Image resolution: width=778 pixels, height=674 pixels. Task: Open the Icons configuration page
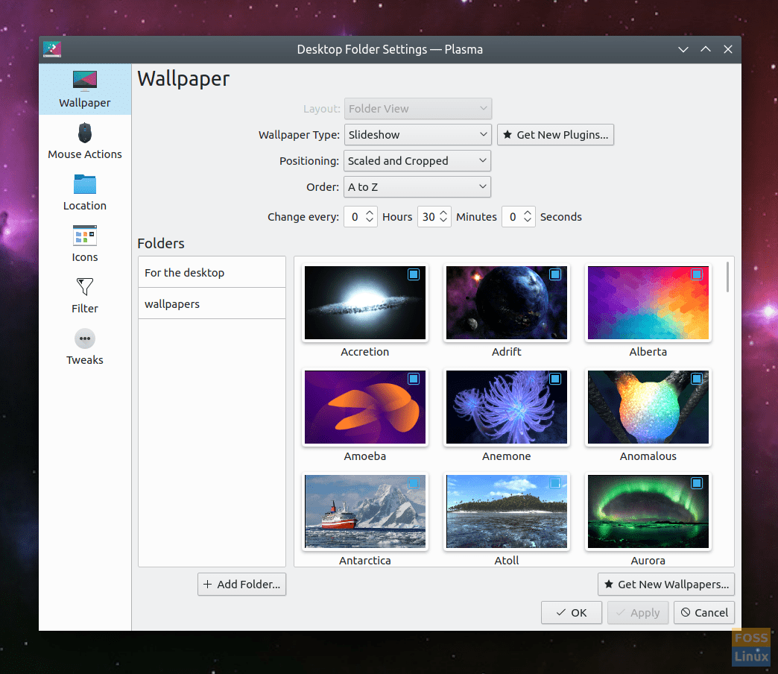point(84,243)
